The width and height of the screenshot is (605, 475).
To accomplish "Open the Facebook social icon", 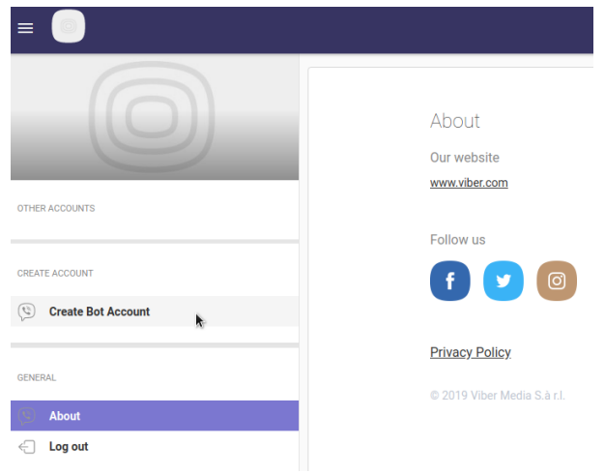I will [x=450, y=282].
